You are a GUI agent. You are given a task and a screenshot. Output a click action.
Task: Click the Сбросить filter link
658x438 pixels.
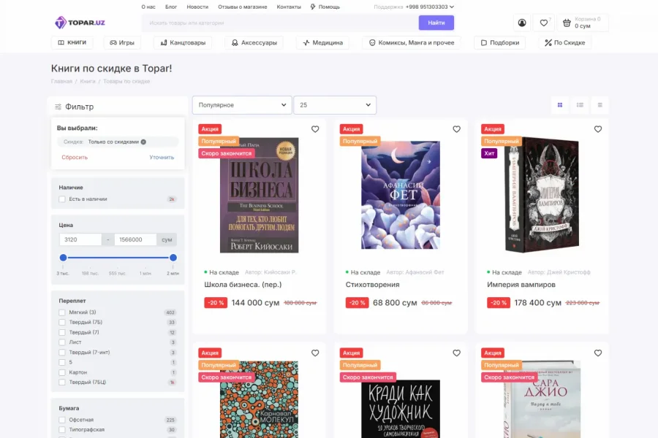pyautogui.click(x=75, y=157)
